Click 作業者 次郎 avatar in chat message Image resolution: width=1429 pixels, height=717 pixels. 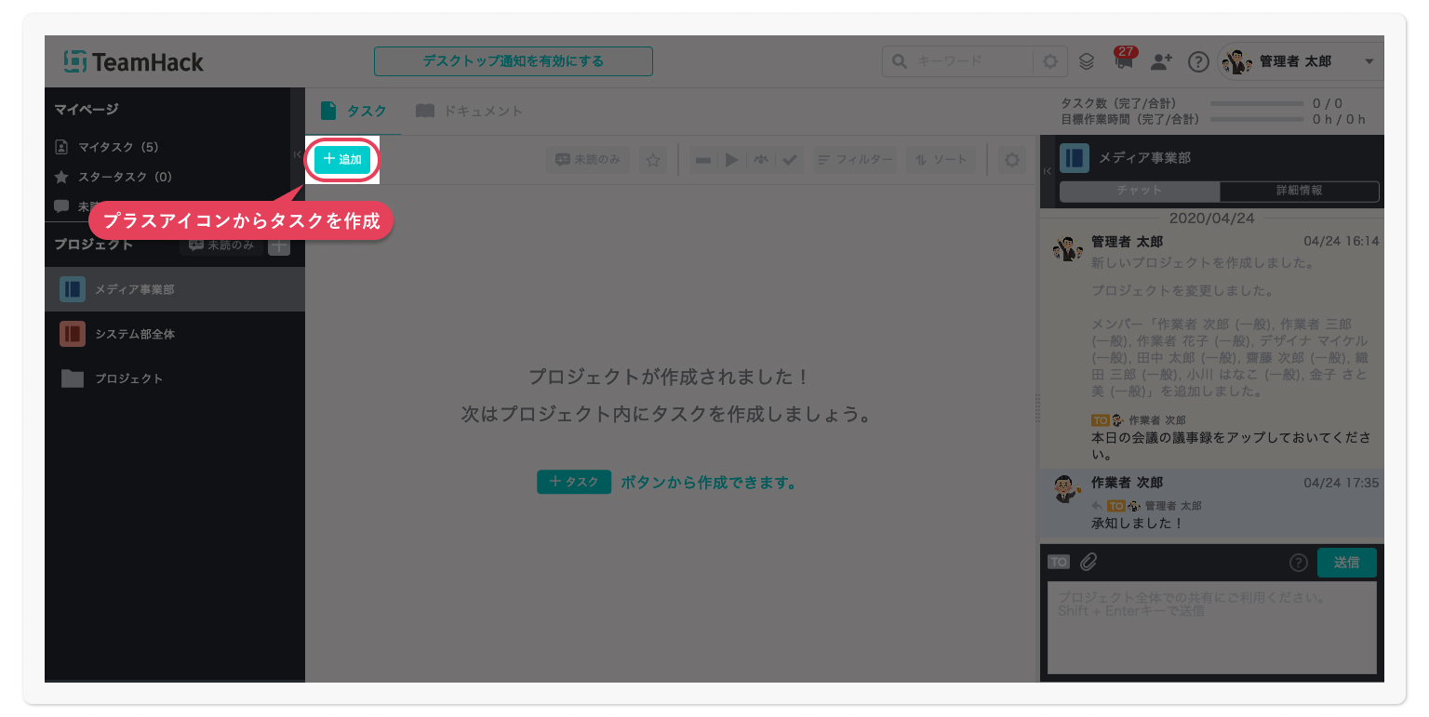[x=1068, y=489]
